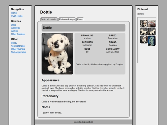Switch to the Fanart tab
The height and width of the screenshot is (125, 167).
point(80,19)
